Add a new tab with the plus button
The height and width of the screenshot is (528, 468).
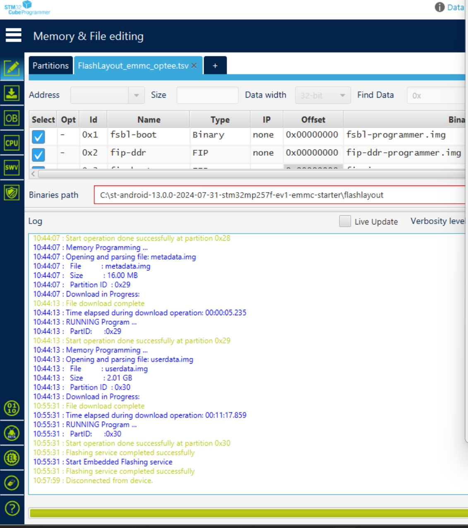point(215,65)
